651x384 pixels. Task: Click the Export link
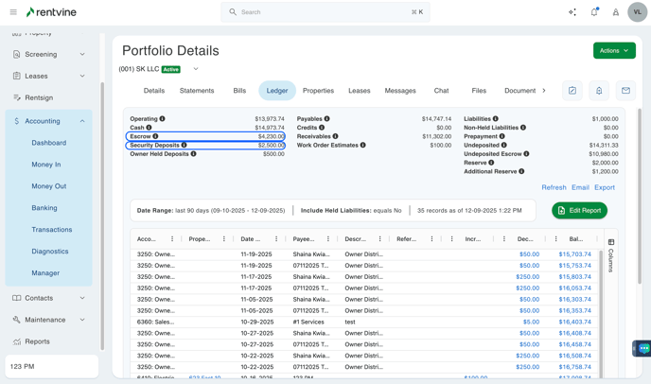(x=605, y=187)
